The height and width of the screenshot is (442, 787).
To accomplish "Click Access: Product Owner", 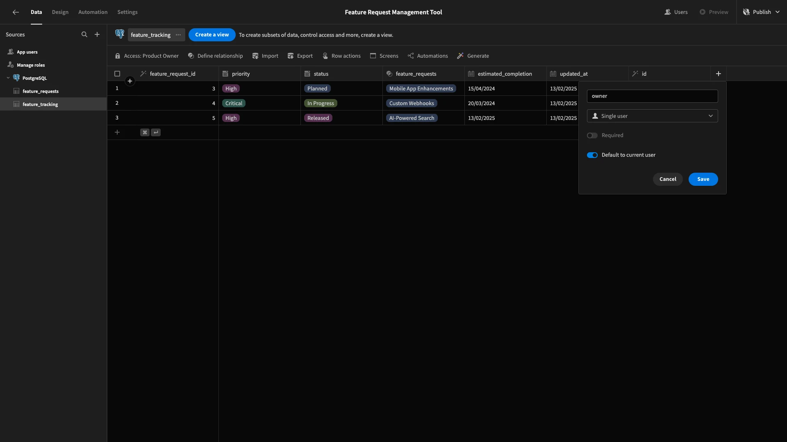I will pos(147,56).
